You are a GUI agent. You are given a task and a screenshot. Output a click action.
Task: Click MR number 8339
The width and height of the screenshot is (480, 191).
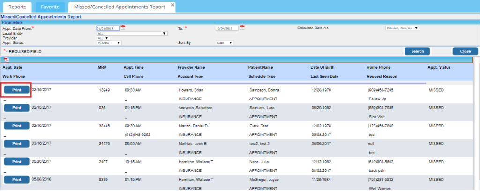click(104, 180)
